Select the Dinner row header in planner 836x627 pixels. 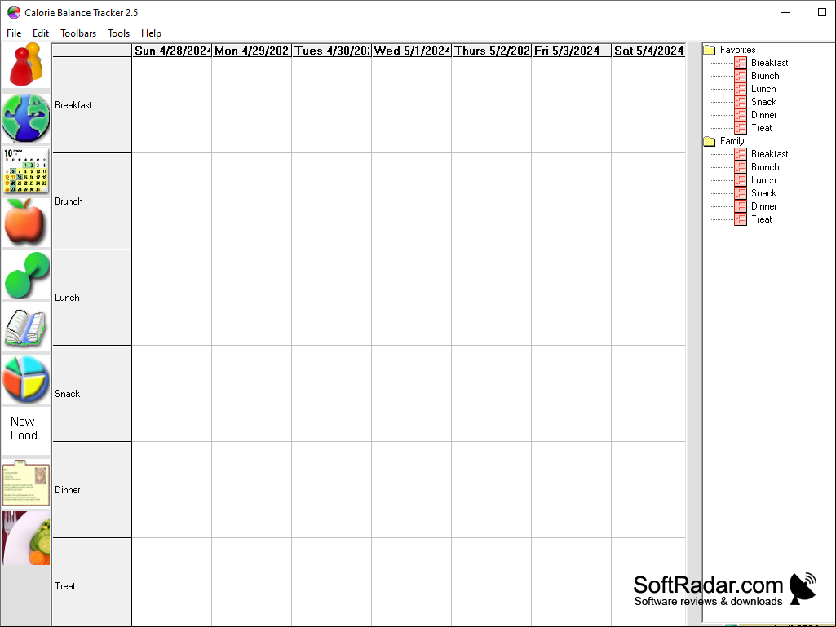[x=91, y=489]
